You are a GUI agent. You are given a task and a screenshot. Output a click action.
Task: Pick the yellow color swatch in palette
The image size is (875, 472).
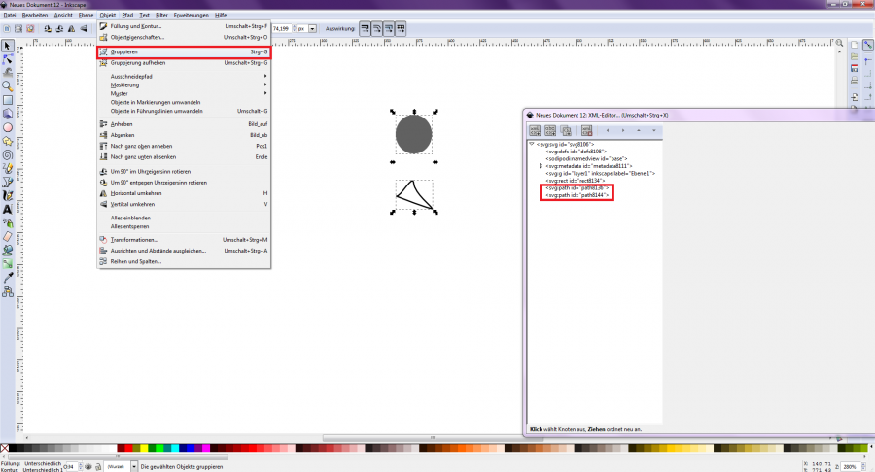click(x=143, y=449)
